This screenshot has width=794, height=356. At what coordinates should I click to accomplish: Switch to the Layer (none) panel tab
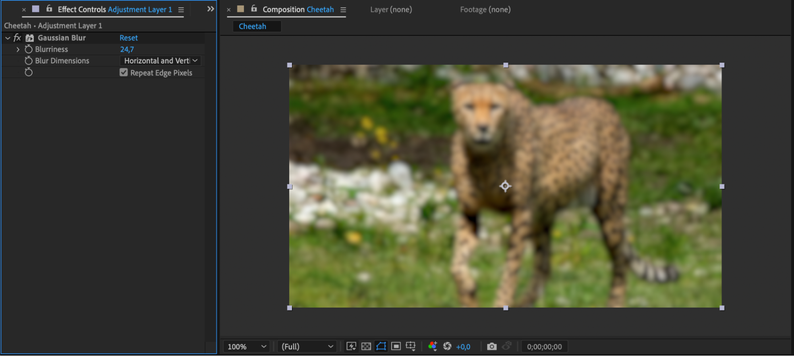(x=391, y=10)
